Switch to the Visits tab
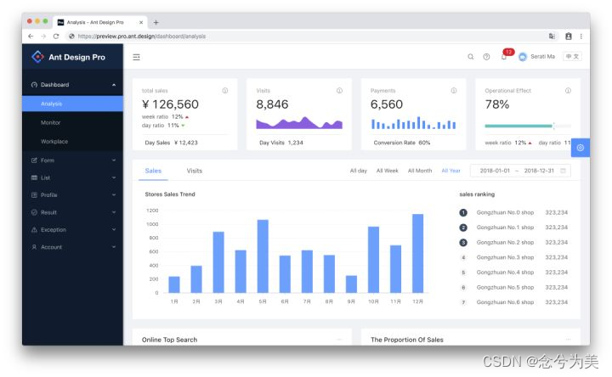Viewport: 612px width, 377px height. coord(195,171)
